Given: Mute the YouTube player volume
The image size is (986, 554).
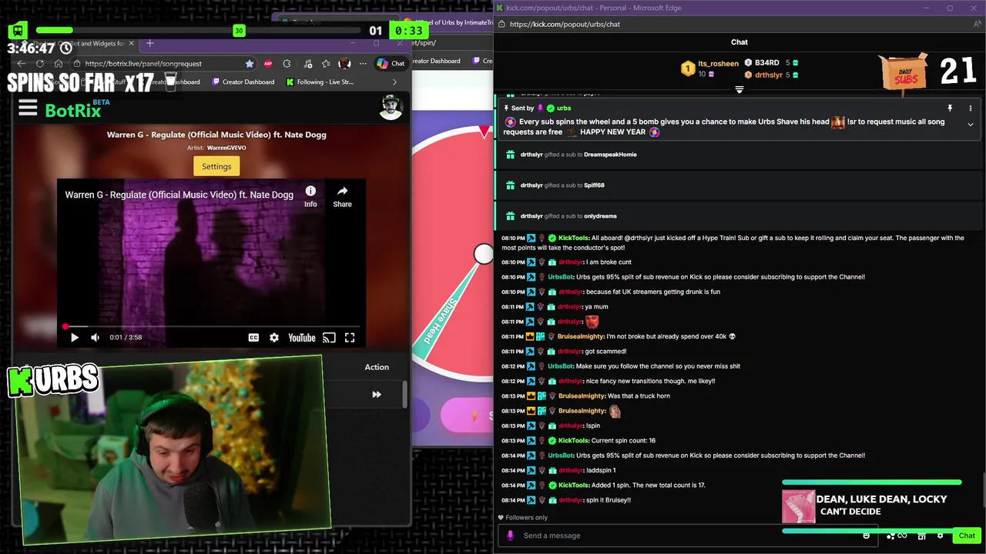Looking at the screenshot, I should 96,337.
